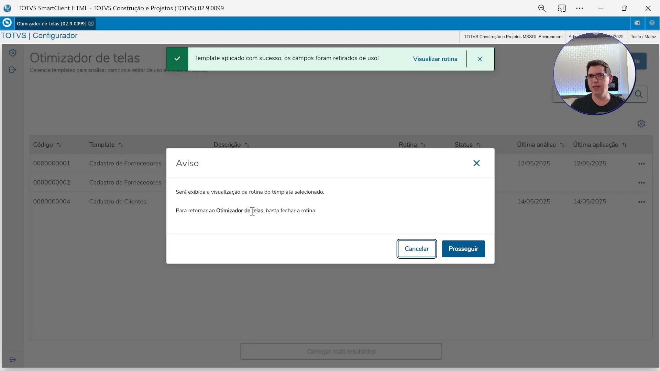Toggle sorting on the Código column
The height and width of the screenshot is (371, 660).
(59, 145)
